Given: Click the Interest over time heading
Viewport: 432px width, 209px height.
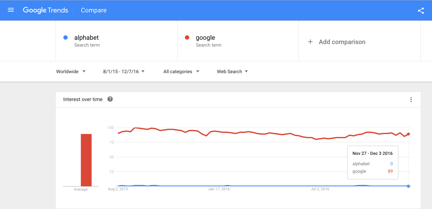Looking at the screenshot, I should coord(83,99).
